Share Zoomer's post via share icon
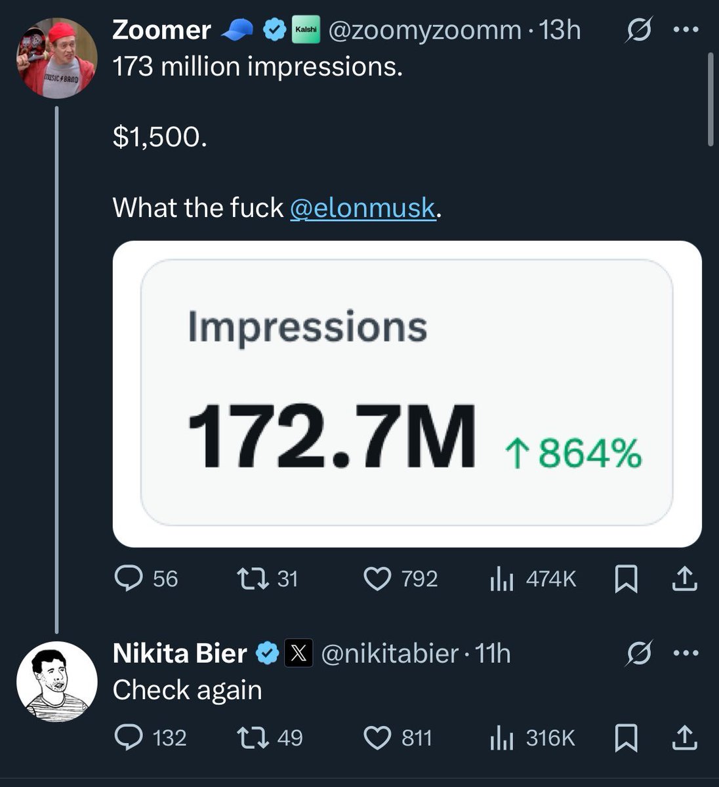The height and width of the screenshot is (787, 719). click(x=684, y=578)
